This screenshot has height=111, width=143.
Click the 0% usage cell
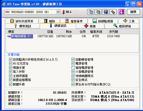(x=84, y=36)
